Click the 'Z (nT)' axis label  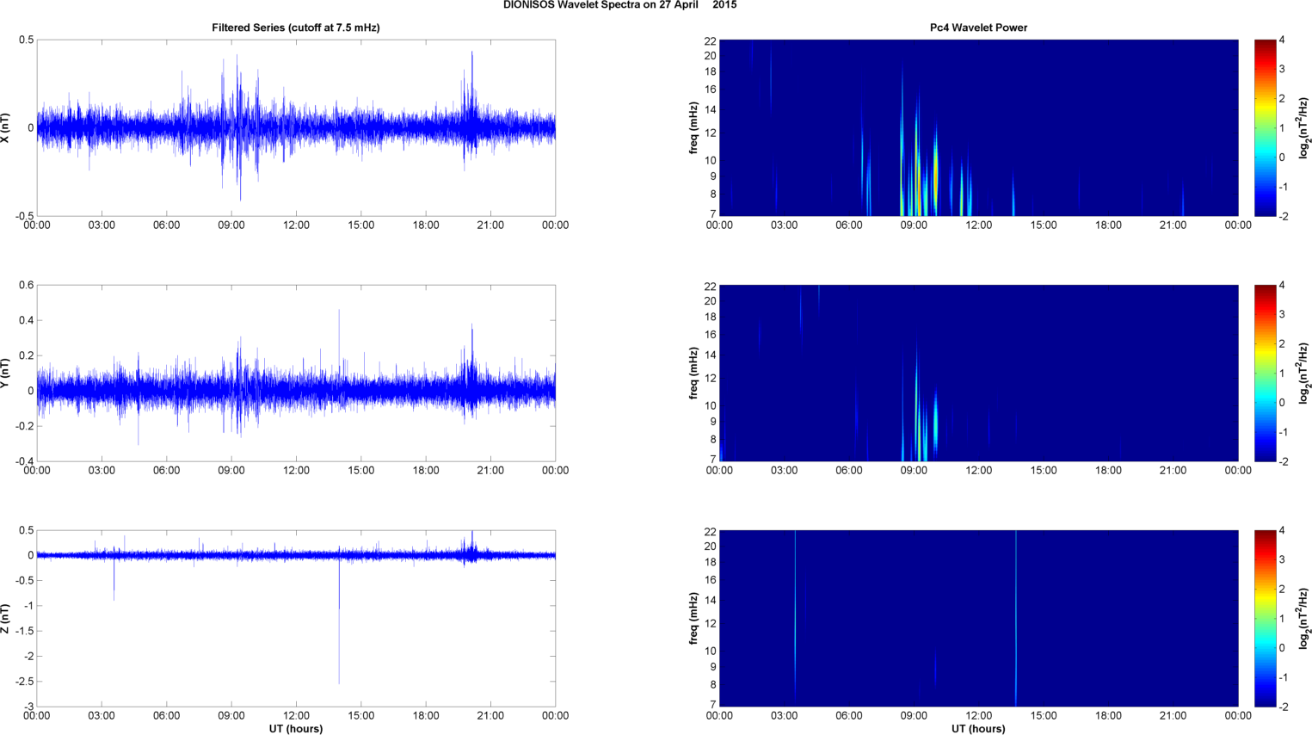(5, 619)
